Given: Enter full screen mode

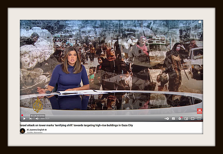Looking at the screenshot, I should [199, 119].
